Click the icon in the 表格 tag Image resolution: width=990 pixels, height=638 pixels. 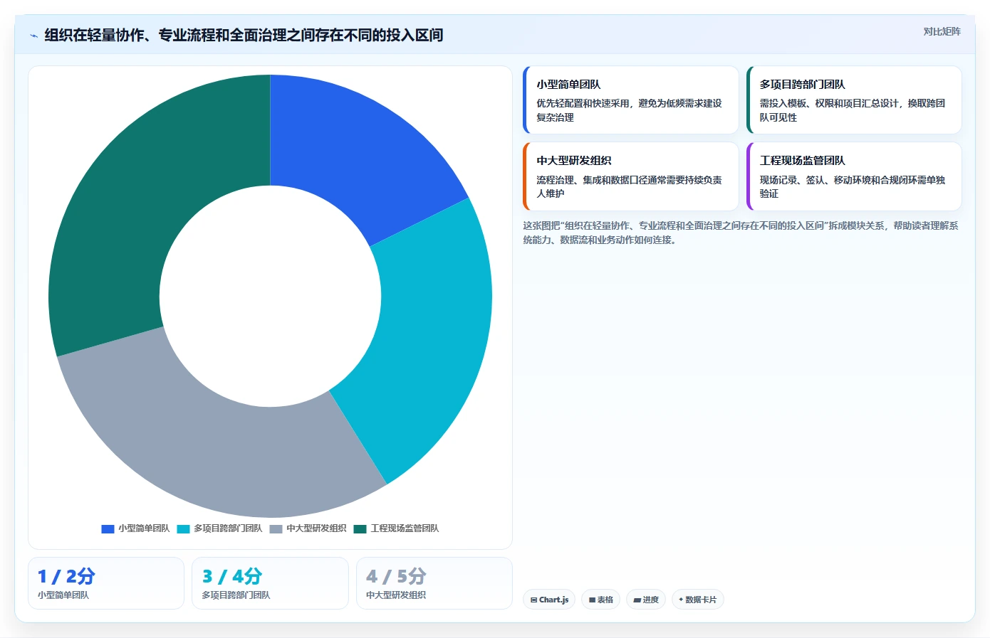point(592,600)
